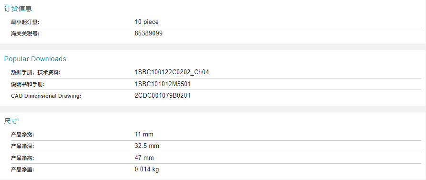Click the 产品净重 label

click(22, 169)
